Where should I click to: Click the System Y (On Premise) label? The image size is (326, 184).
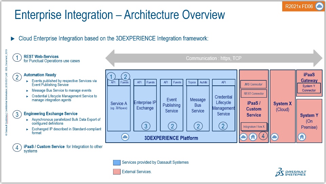(309, 121)
